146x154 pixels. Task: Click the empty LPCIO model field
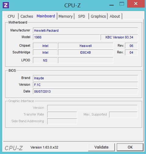pos(86,60)
